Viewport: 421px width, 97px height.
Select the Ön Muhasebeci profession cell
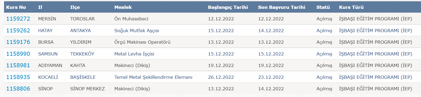pos(132,19)
